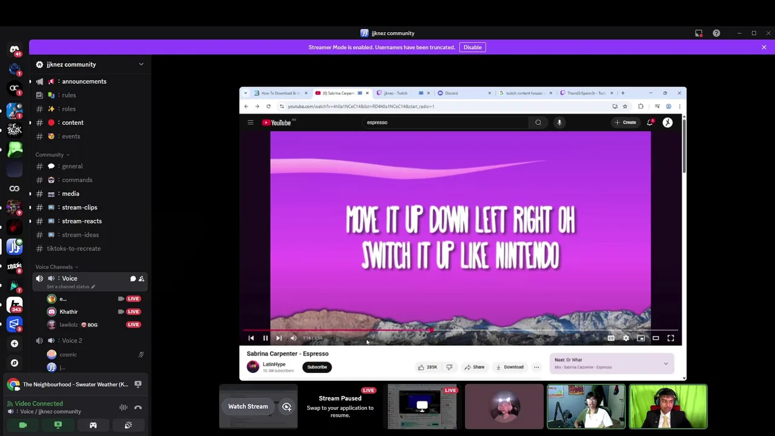Image resolution: width=775 pixels, height=436 pixels.
Task: Start YouTube voice search microphone
Action: [x=559, y=122]
